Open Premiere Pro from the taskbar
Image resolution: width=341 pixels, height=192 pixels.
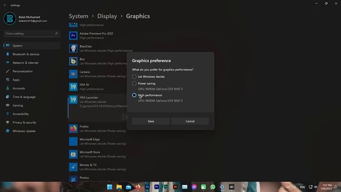pyautogui.click(x=157, y=187)
